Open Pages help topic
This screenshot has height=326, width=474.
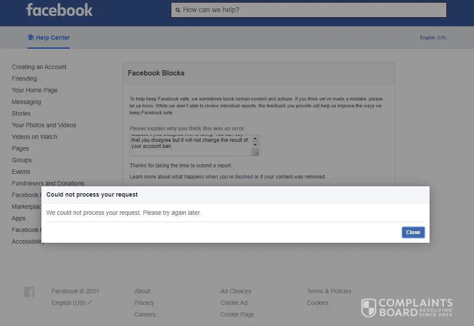point(20,148)
